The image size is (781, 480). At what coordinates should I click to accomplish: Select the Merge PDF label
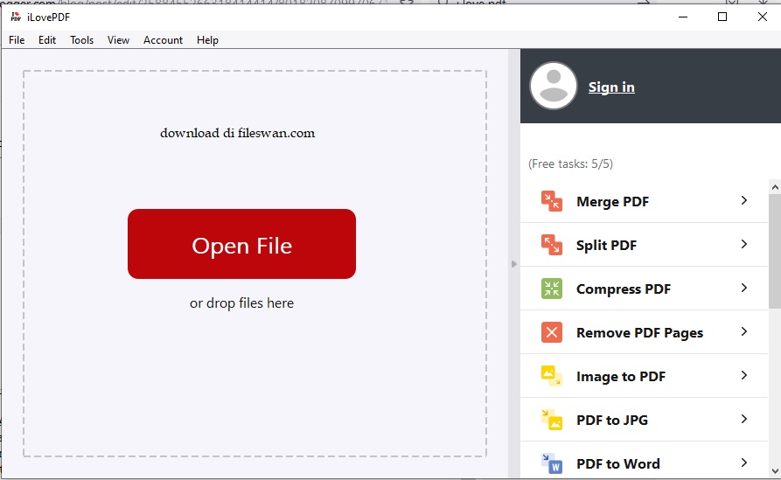click(613, 202)
